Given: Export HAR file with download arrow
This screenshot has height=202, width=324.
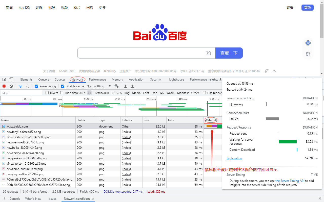Looking at the screenshot, I should pyautogui.click(x=132, y=86).
